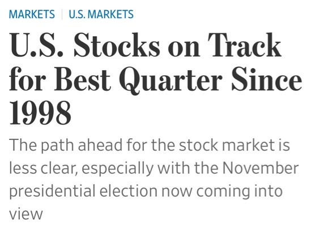Click the headline word "for"
This screenshot has width=319, height=234.
(27, 79)
